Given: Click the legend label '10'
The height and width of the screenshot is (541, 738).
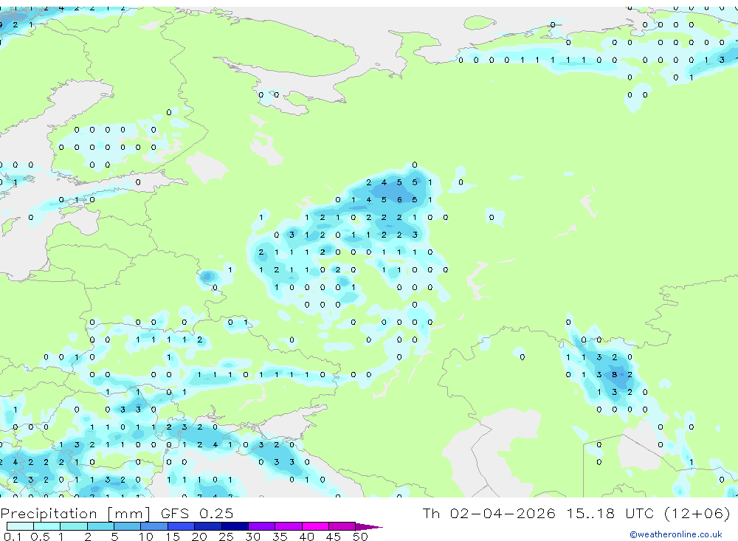Looking at the screenshot, I should pos(145,537).
